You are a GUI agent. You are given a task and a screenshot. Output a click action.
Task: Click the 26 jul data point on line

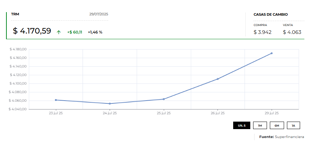coord(218,79)
